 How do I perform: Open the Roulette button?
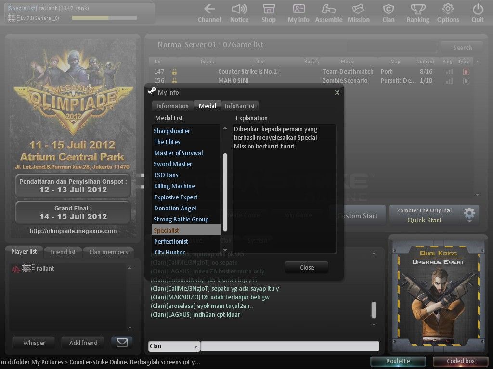point(398,361)
